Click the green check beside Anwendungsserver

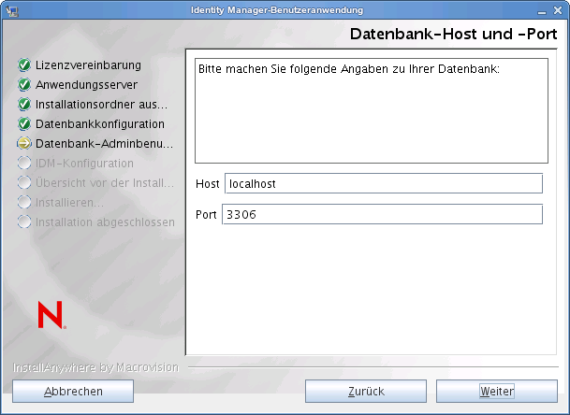click(x=24, y=85)
